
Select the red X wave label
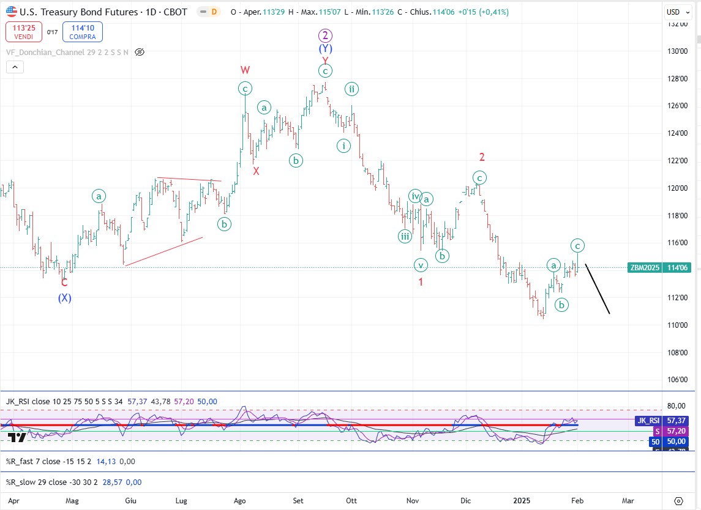coord(256,171)
